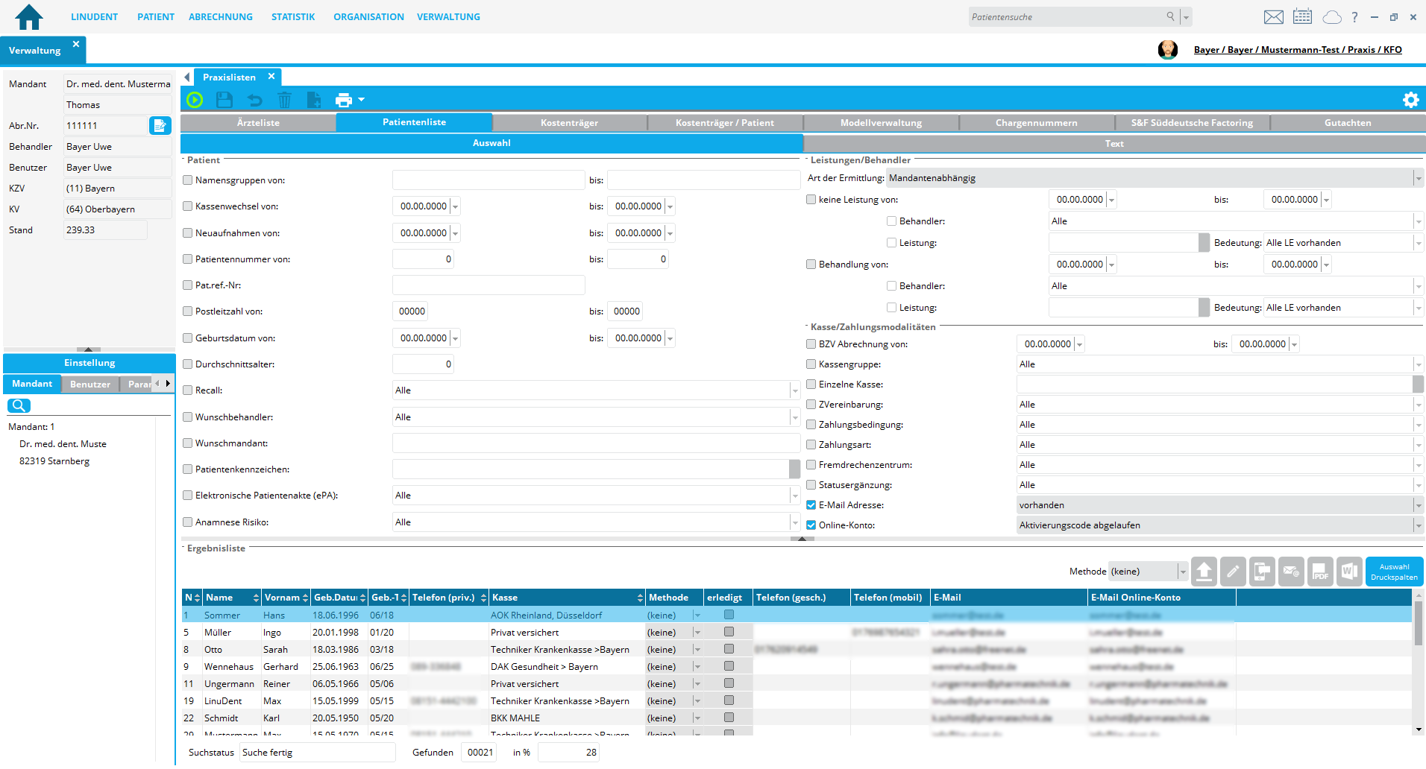Screen dimensions: 1426x769
Task: Expand the Online-Konto dropdown
Action: [1418, 525]
